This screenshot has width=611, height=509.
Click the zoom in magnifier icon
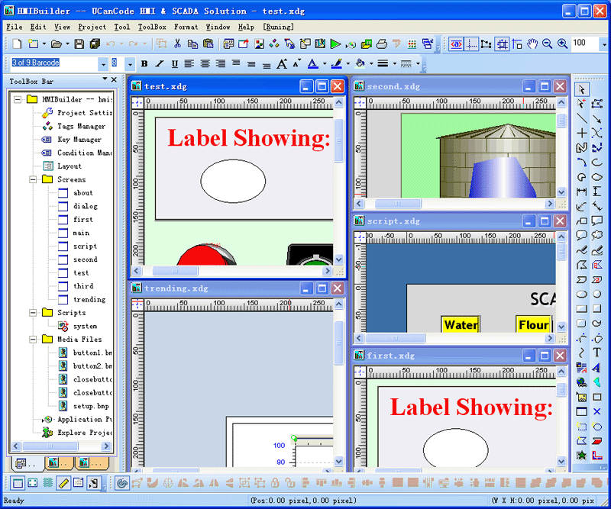point(562,44)
